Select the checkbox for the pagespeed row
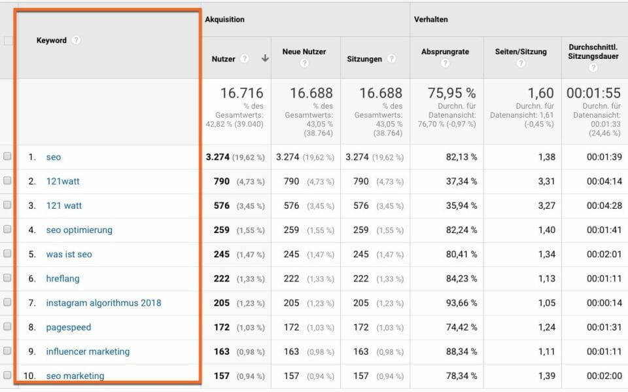The image size is (628, 392). (x=6, y=327)
